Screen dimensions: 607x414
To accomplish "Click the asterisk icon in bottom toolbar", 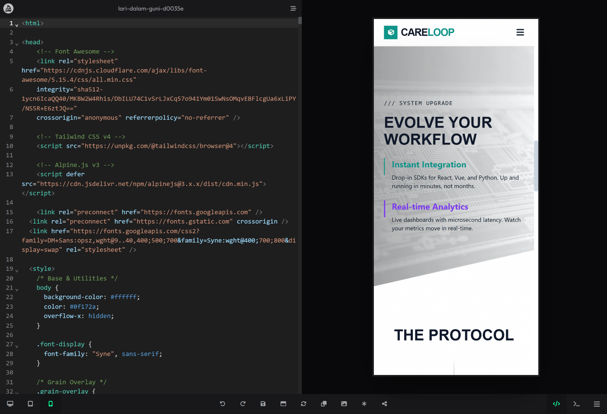I will 364,404.
